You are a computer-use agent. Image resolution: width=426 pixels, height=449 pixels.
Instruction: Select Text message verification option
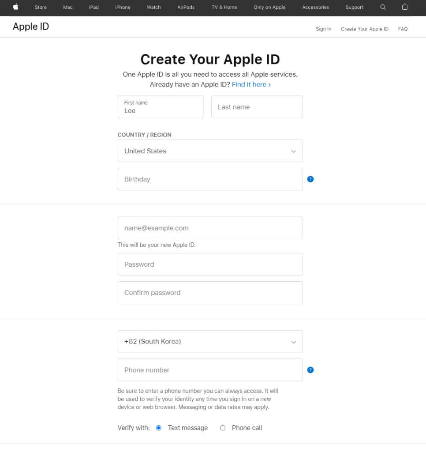point(159,428)
